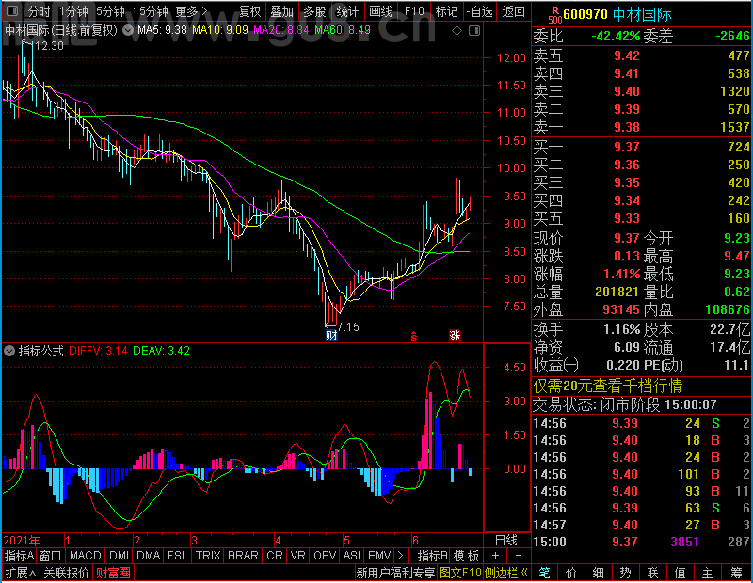Click the 涨 marker icon on the chart
This screenshot has height=583, width=753.
pyautogui.click(x=455, y=336)
